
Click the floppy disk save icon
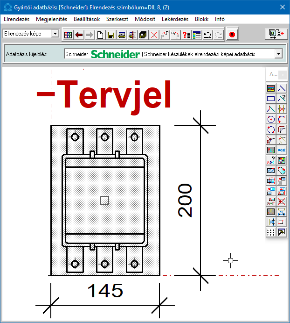pyautogui.click(x=111, y=35)
